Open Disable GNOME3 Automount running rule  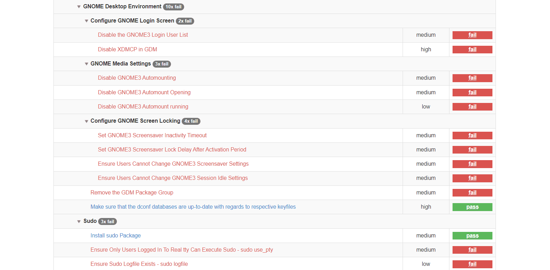pos(143,107)
